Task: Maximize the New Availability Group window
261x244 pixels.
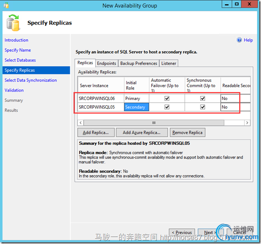Action: tap(236, 4)
